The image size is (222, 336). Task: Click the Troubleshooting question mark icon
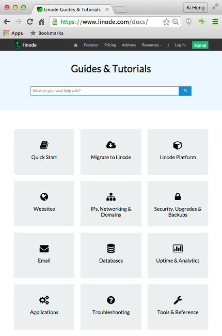coord(111,300)
